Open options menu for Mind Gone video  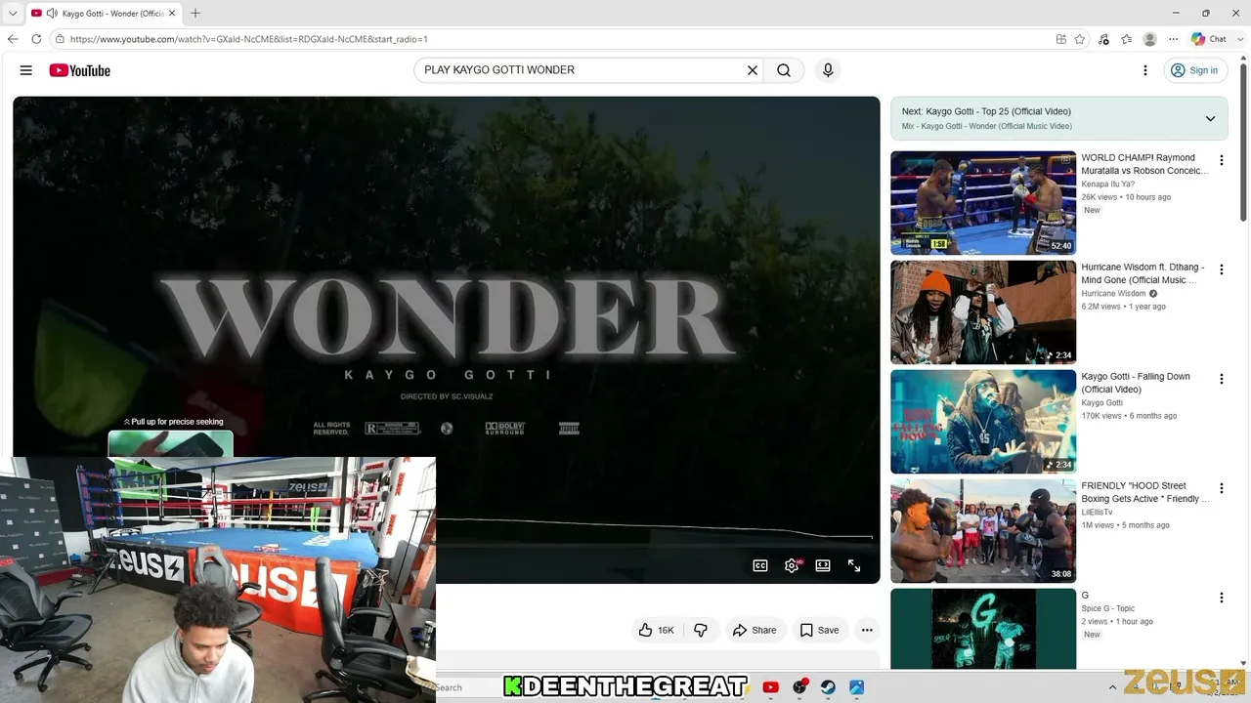pyautogui.click(x=1221, y=269)
